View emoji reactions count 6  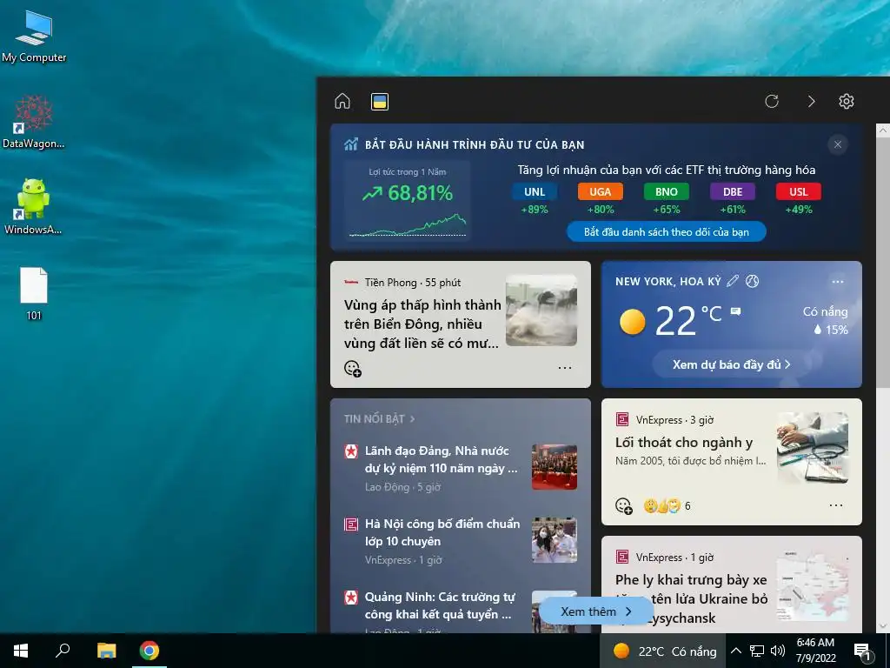[667, 505]
